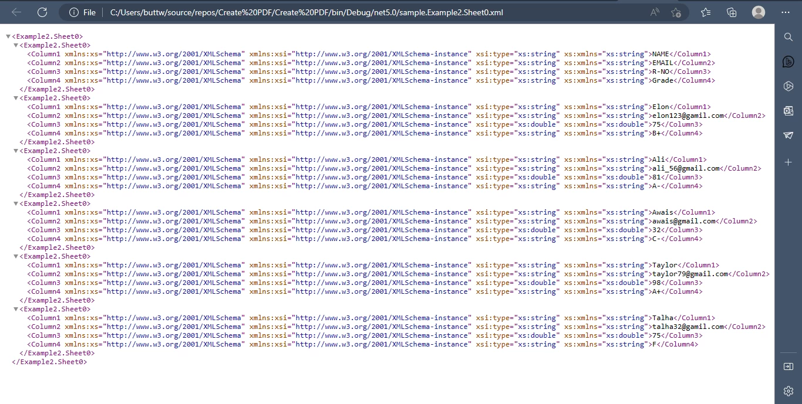Open the Collections panel
This screenshot has width=802, height=404.
pyautogui.click(x=732, y=12)
